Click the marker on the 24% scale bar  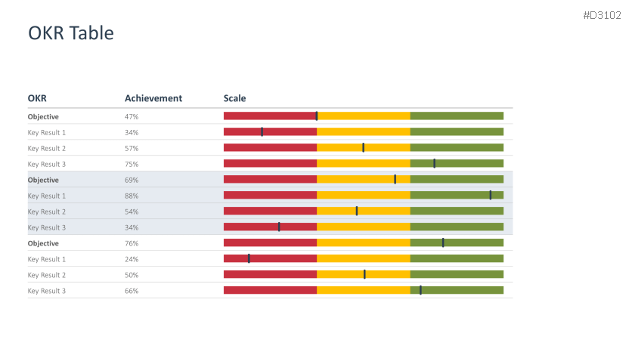click(x=249, y=258)
